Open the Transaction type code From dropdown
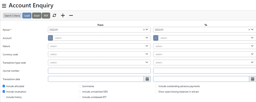 click(x=99, y=63)
